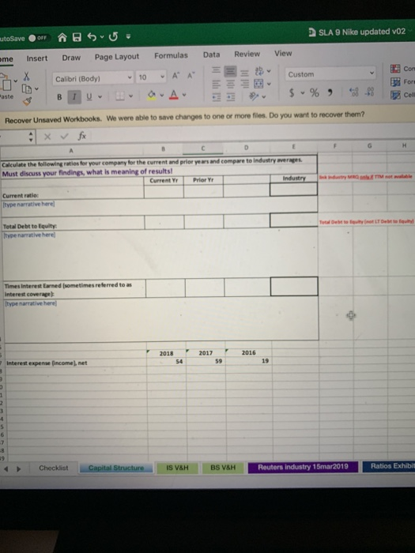Open the Data ribbon tab
This screenshot has width=415, height=553.
211,55
